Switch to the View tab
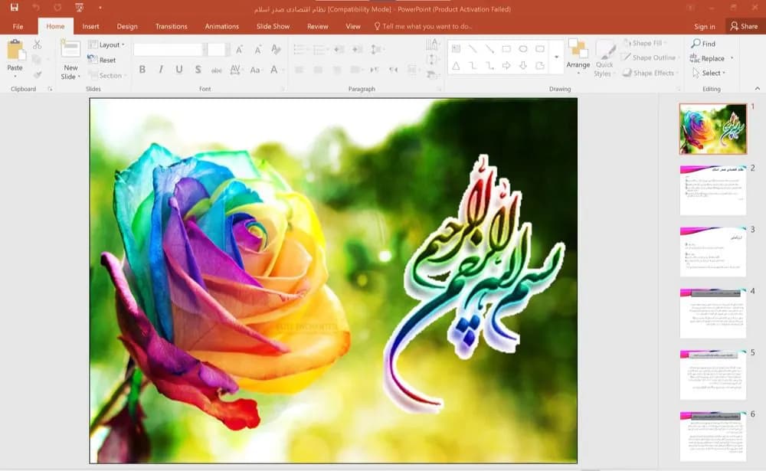 [352, 26]
